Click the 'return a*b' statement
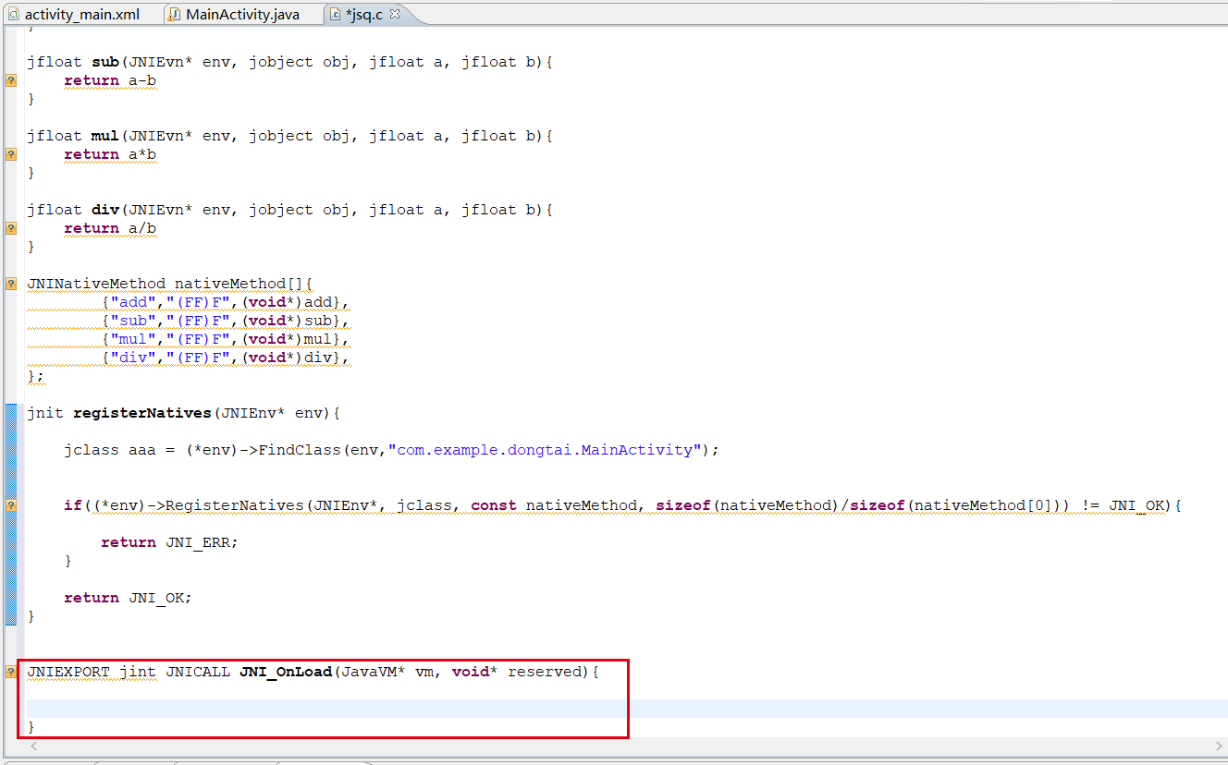Image resolution: width=1228 pixels, height=765 pixels. click(110, 154)
